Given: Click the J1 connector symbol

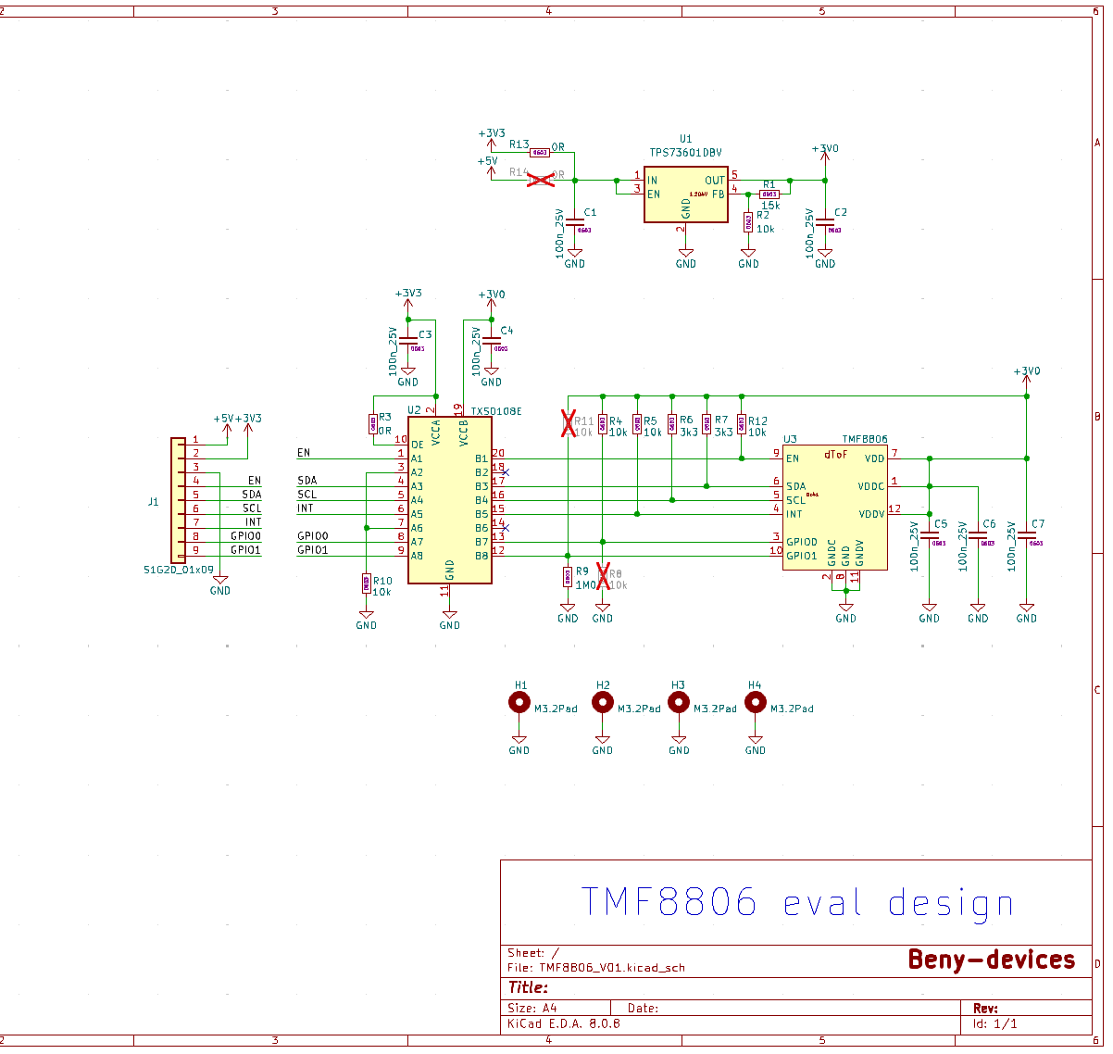Looking at the screenshot, I should 179,498.
